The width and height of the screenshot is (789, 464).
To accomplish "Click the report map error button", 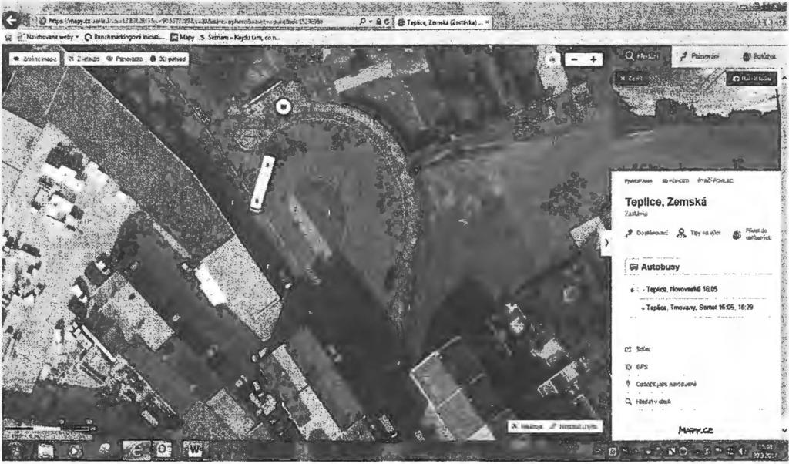I will tap(575, 426).
